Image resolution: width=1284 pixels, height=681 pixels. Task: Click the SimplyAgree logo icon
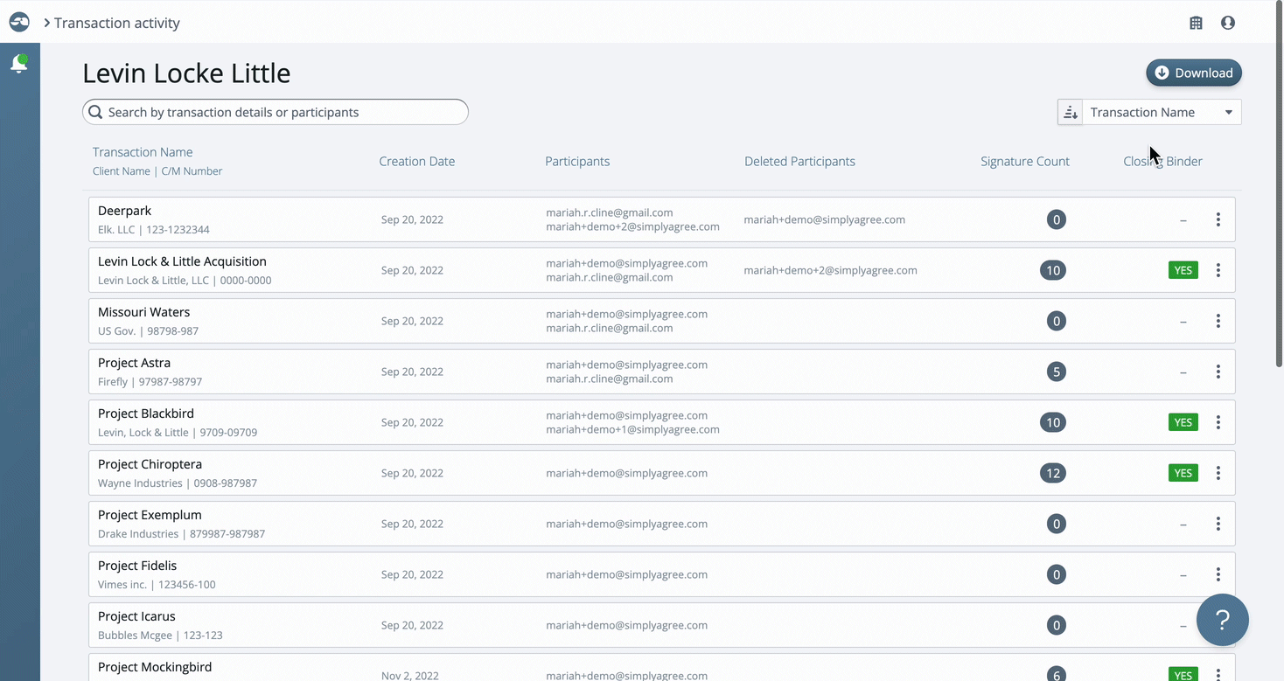[x=19, y=22]
